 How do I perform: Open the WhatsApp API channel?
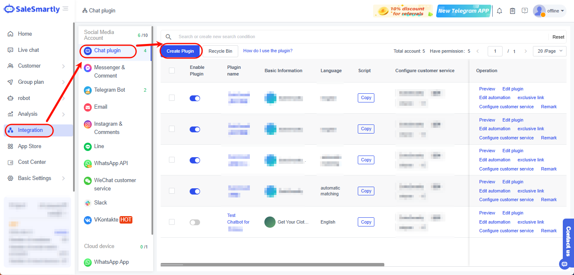(x=111, y=163)
